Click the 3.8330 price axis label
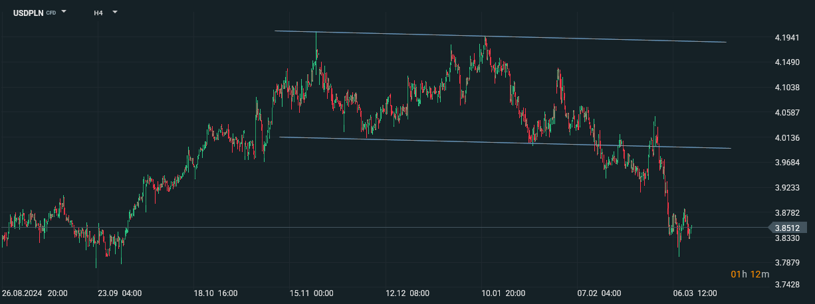 click(x=787, y=238)
